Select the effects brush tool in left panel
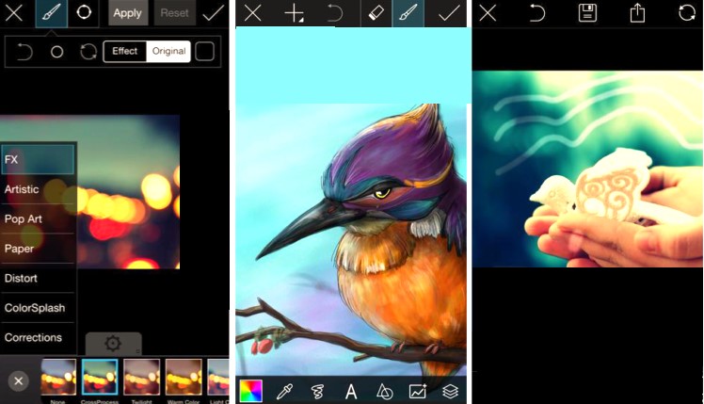Viewport: 704px width, 404px height. 52,13
